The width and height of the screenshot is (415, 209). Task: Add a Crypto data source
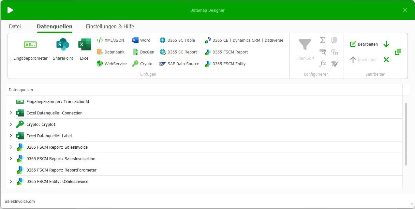[x=142, y=64]
